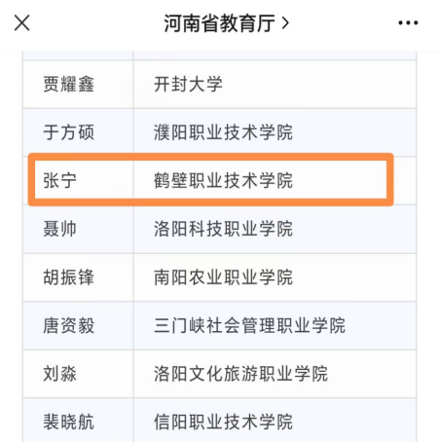Select 洛阳文化旅游职业学院 entry
The width and height of the screenshot is (439, 442).
click(x=240, y=374)
